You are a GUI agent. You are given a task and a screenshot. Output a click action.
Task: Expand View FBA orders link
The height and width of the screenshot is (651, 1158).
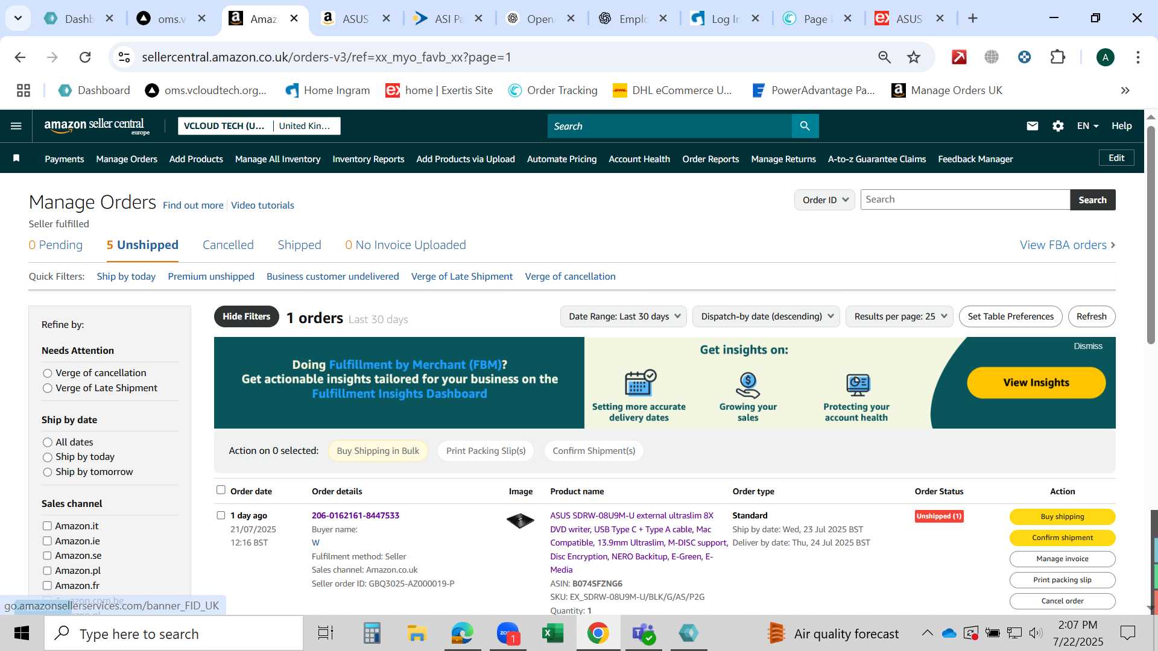point(1068,245)
